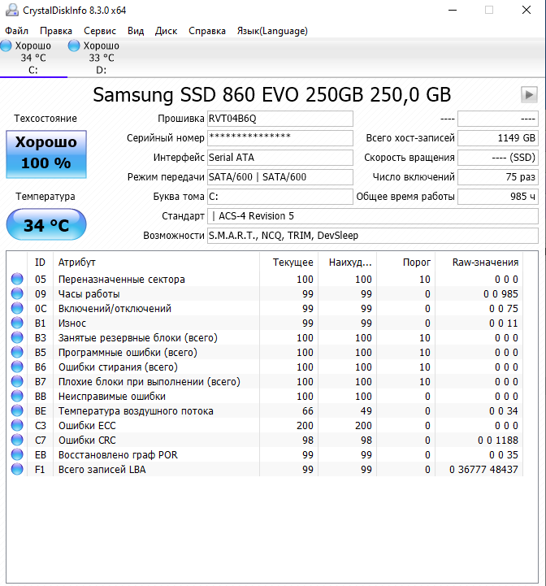Select Занятые резервные блоки (всего) row
546x586 pixels.
tap(265, 337)
